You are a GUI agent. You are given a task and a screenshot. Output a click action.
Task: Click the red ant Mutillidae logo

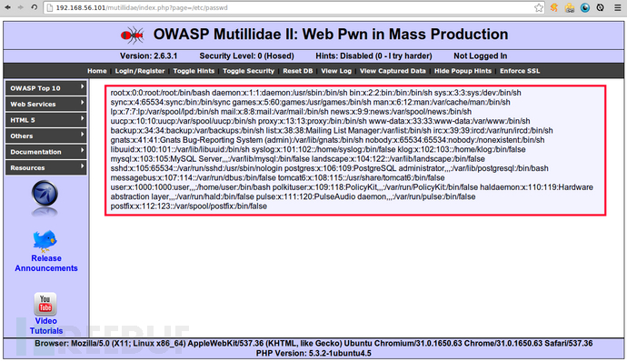133,35
